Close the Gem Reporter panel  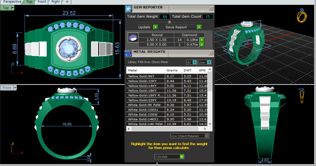[x=211, y=8]
